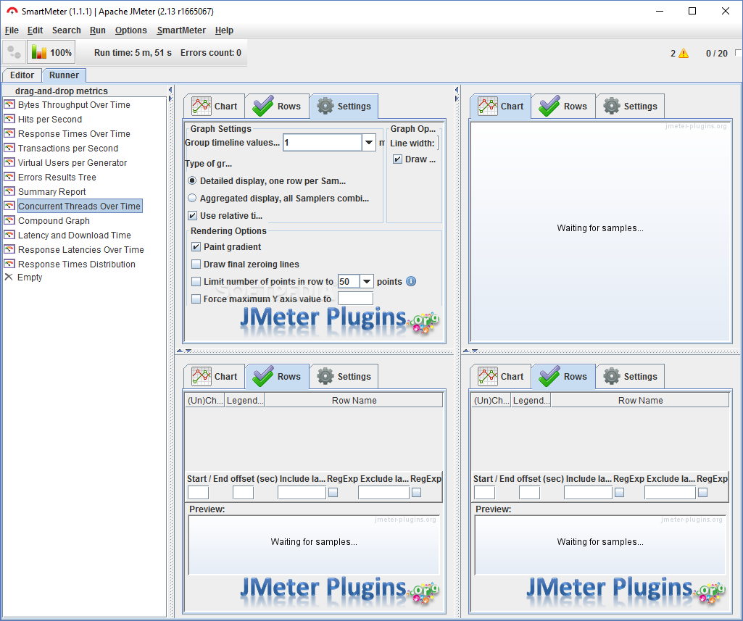Click the arrows on right horizontal panel divider

(x=470, y=351)
